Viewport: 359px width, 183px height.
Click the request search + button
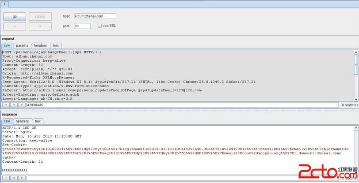pos(6,105)
